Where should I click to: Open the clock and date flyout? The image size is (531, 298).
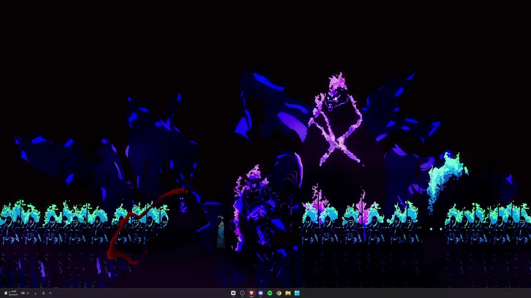click(13, 293)
